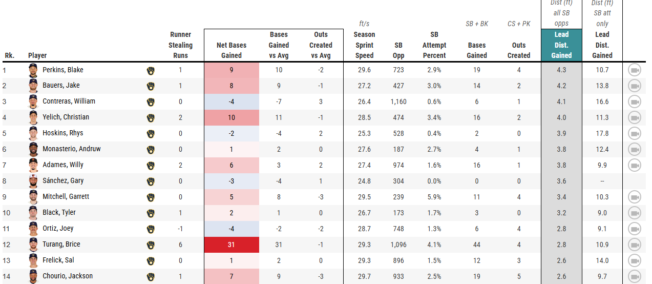This screenshot has width=652, height=284.
Task: Sort by Outs Created vs Avg
Action: coord(321,45)
